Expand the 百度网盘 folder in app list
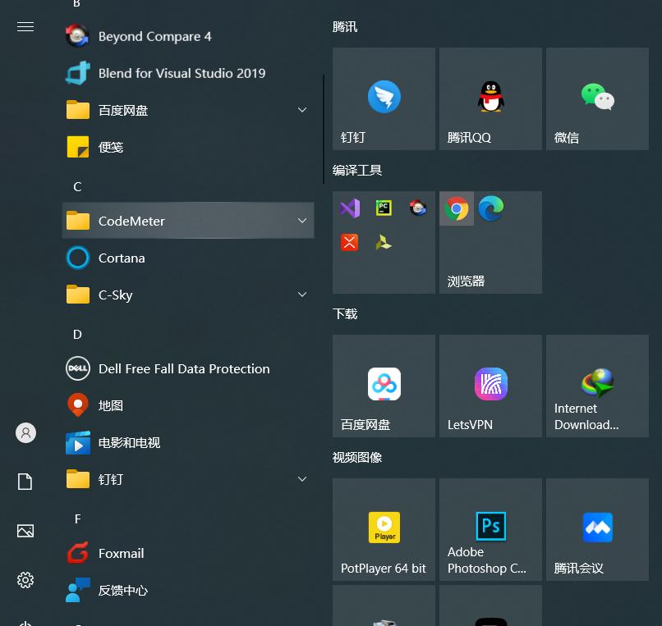The image size is (662, 626). (301, 110)
